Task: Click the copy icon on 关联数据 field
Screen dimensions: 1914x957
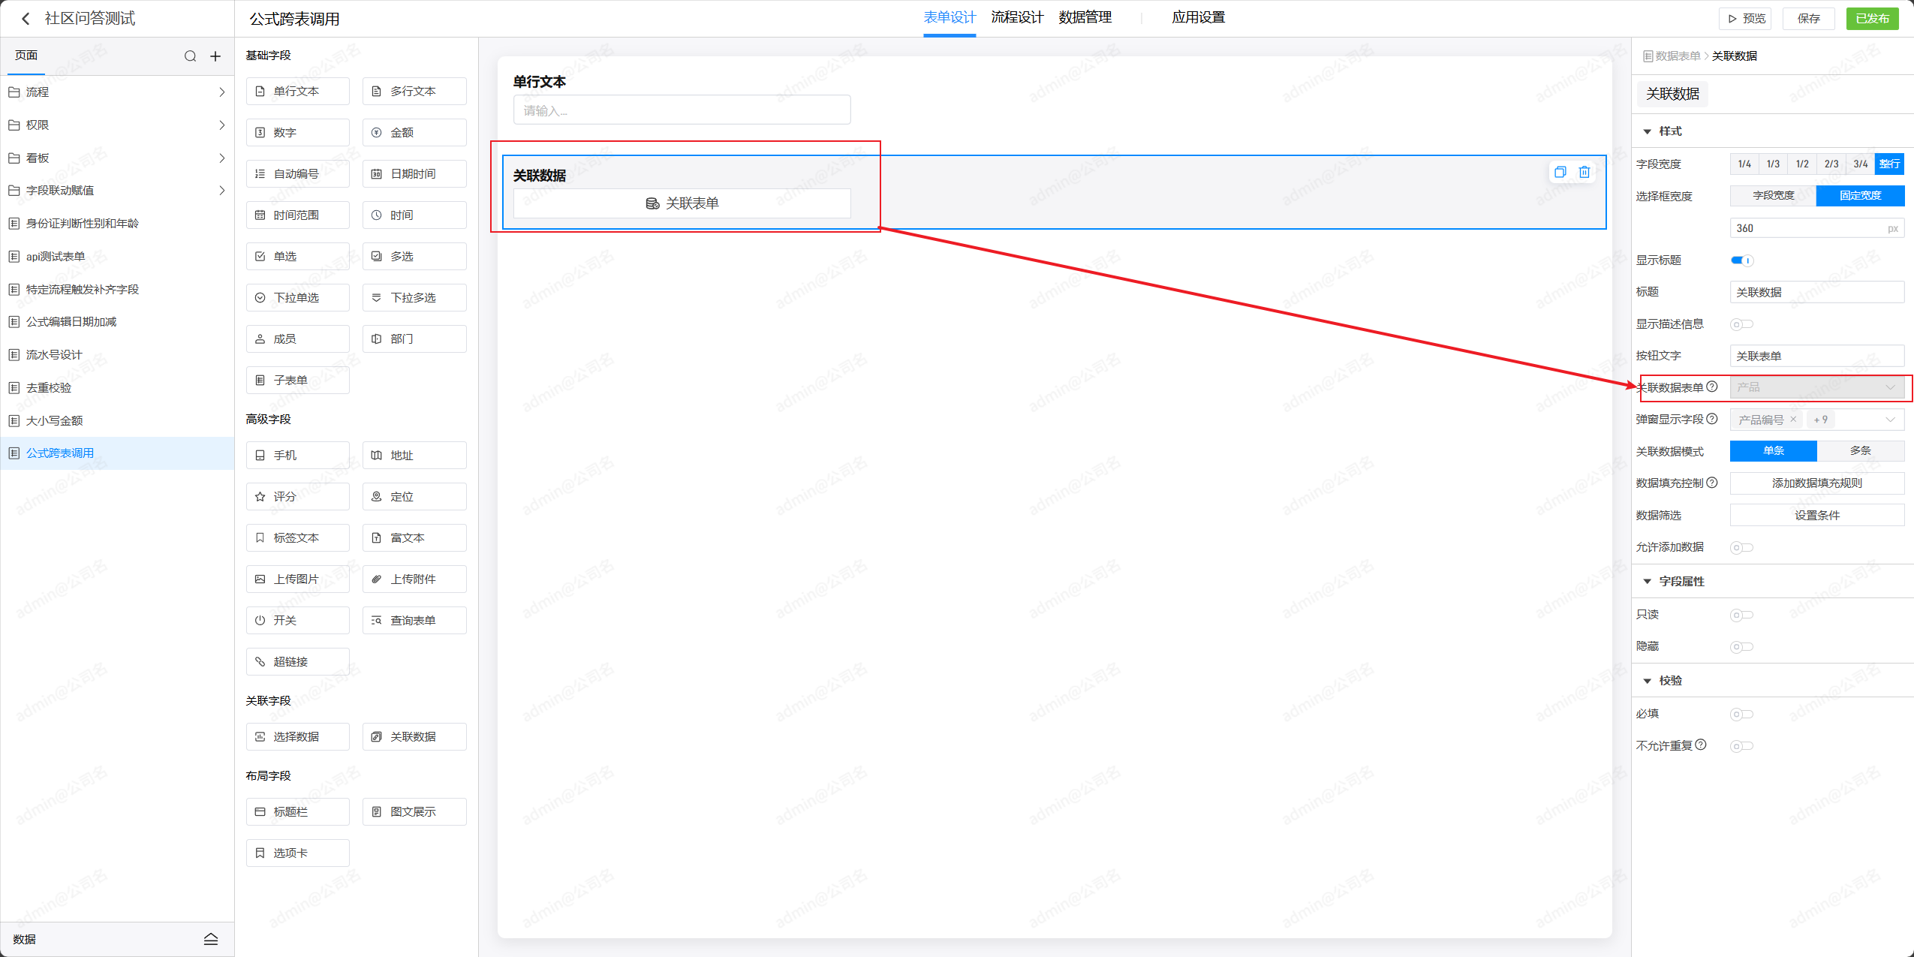Action: pos(1560,172)
